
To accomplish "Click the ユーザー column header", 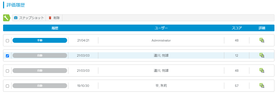I will click(161, 28).
